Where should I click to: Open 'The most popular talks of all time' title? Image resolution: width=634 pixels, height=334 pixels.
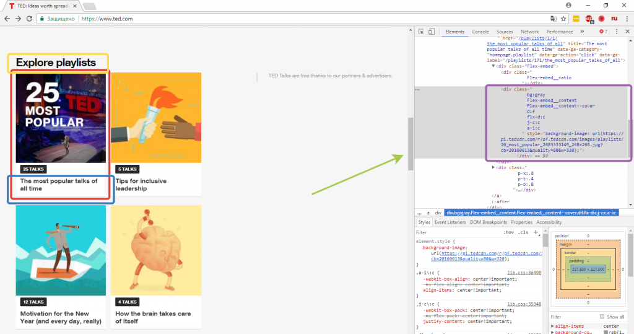(59, 185)
